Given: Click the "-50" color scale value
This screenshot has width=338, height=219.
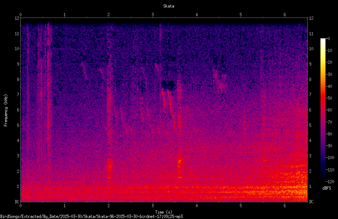Looking at the screenshot, I should [x=329, y=98].
